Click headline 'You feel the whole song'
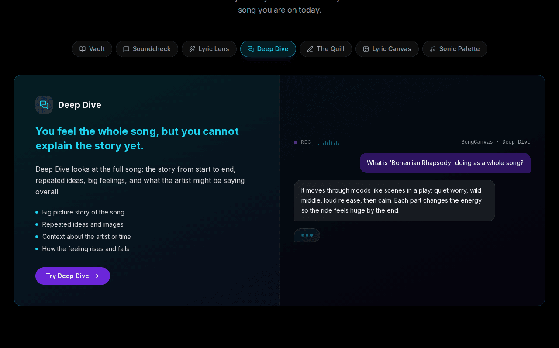The height and width of the screenshot is (348, 559). coord(137,138)
